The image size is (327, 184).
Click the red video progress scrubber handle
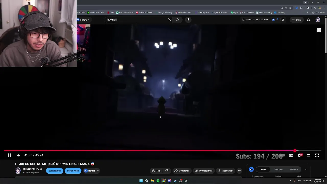point(295,151)
